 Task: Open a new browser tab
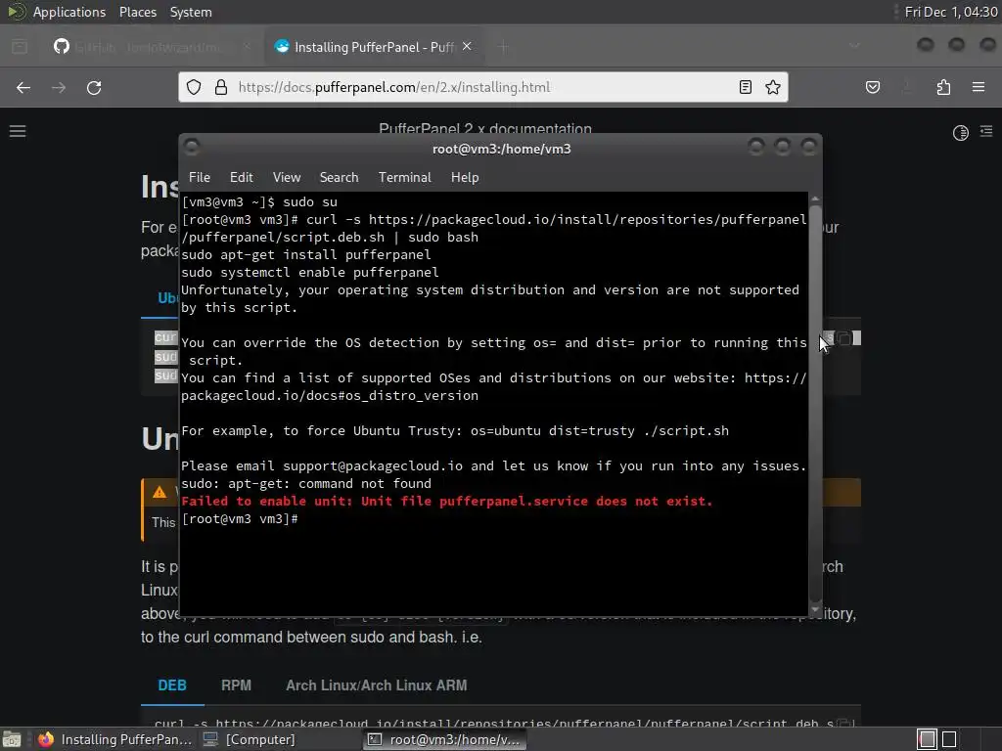[504, 47]
